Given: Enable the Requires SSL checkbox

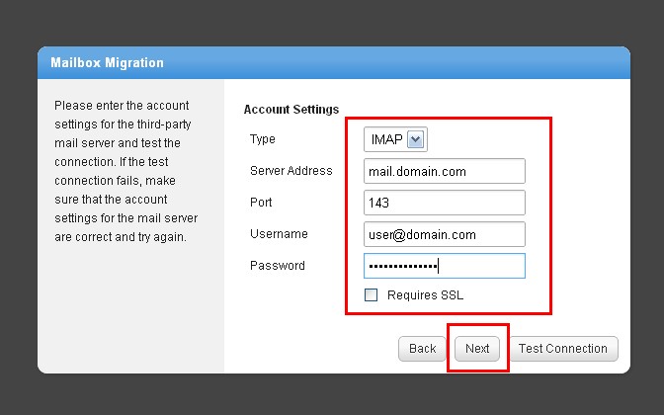Looking at the screenshot, I should coord(372,295).
